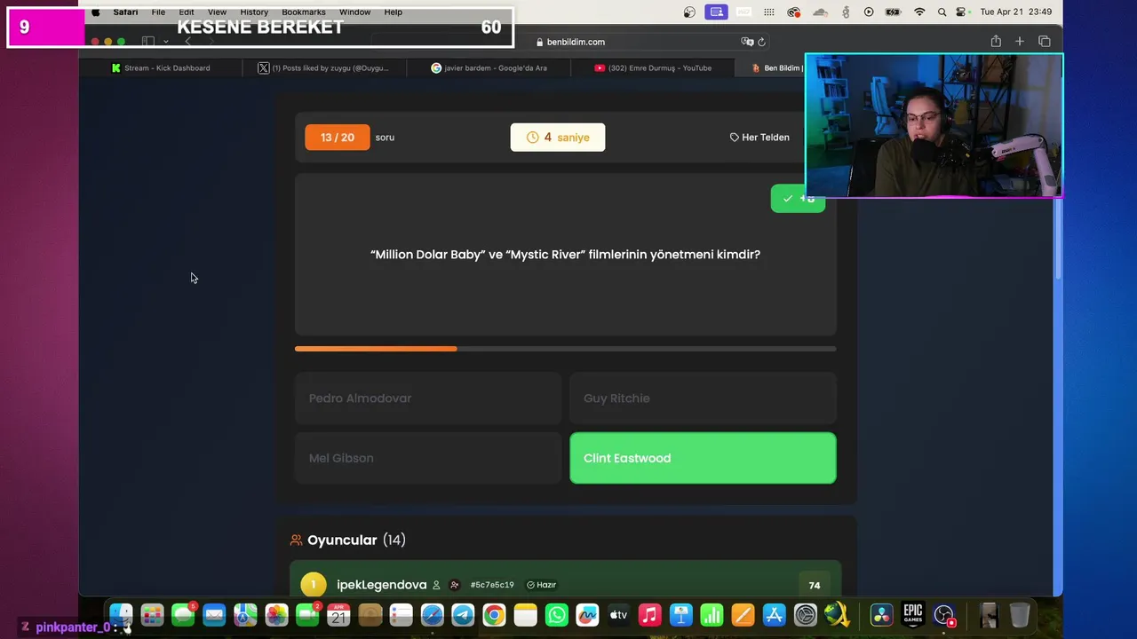Click the Wi-Fi status icon
The width and height of the screenshot is (1137, 639).
point(919,12)
